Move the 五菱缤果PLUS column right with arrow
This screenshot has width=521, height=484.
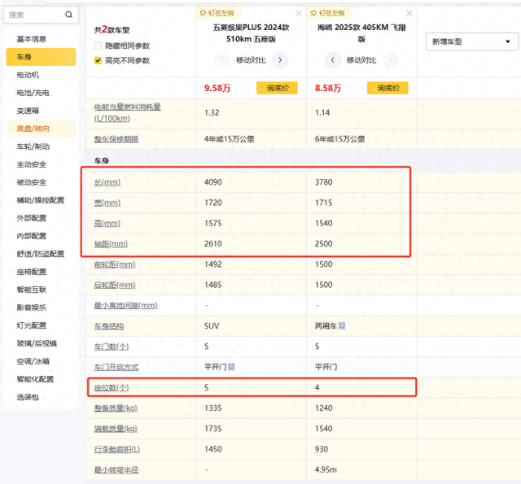[x=280, y=60]
